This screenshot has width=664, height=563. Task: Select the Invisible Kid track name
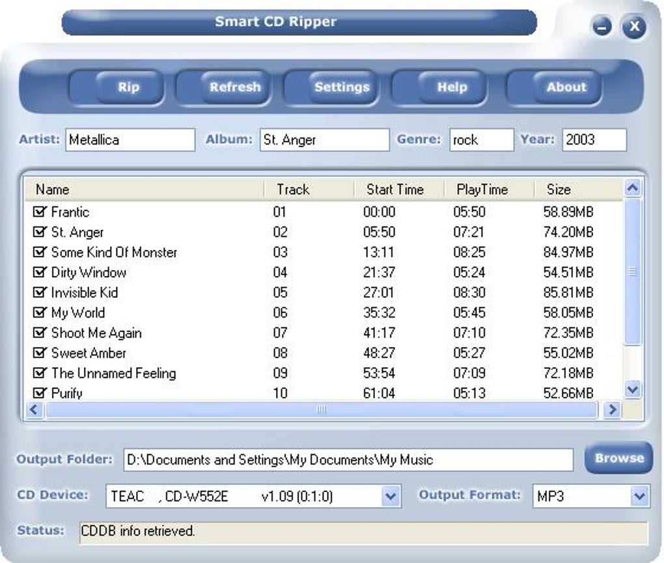84,292
